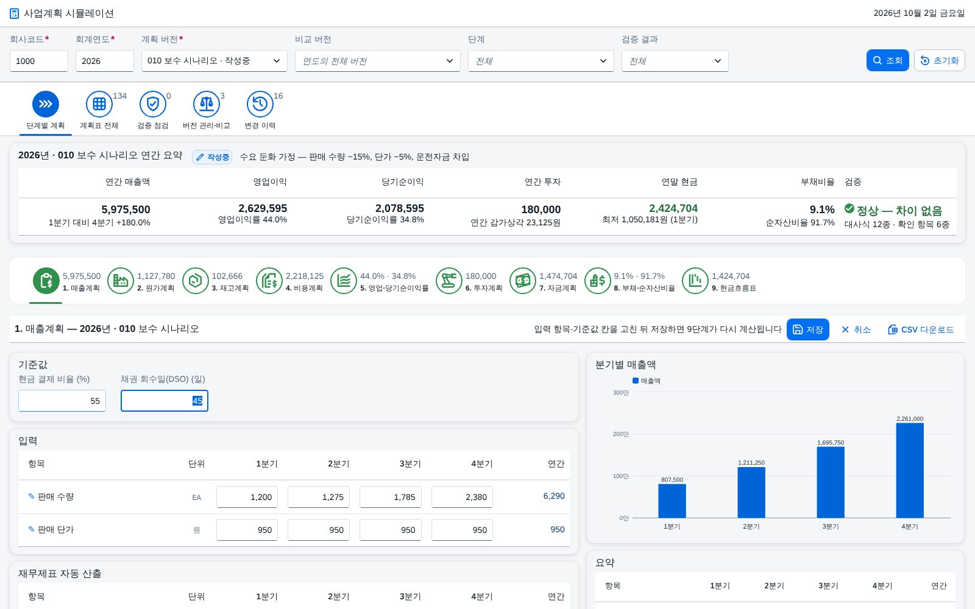
Task: Click 취소 to cancel edits
Action: pyautogui.click(x=856, y=329)
